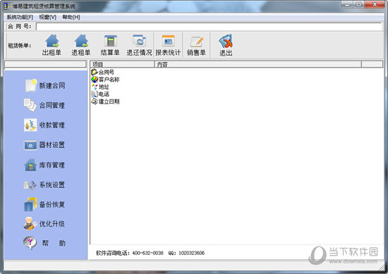This screenshot has height=274, width=388.
Task: Open the 系统功能[F] menu
Action: [x=20, y=17]
